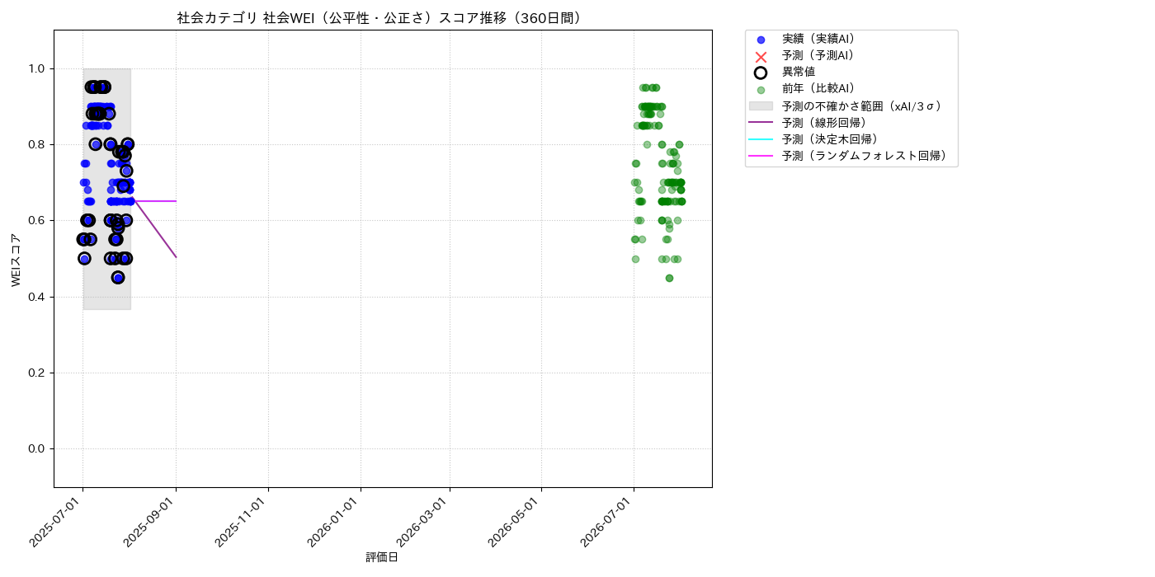Click the legend entry 予測（ランダムフォレスト回帰）
The image size is (1155, 577).
click(865, 156)
